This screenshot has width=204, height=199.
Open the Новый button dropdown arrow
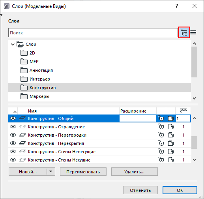pyautogui.click(x=51, y=172)
